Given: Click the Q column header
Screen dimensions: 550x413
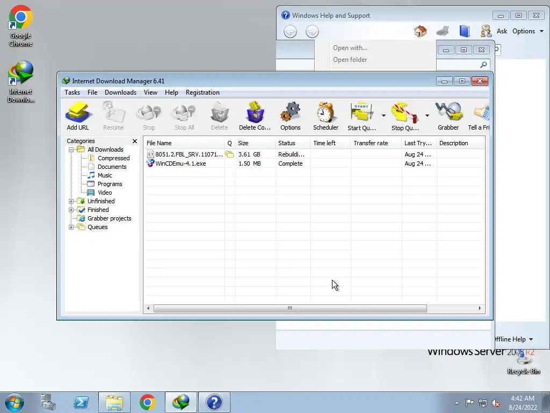Looking at the screenshot, I should [x=230, y=143].
